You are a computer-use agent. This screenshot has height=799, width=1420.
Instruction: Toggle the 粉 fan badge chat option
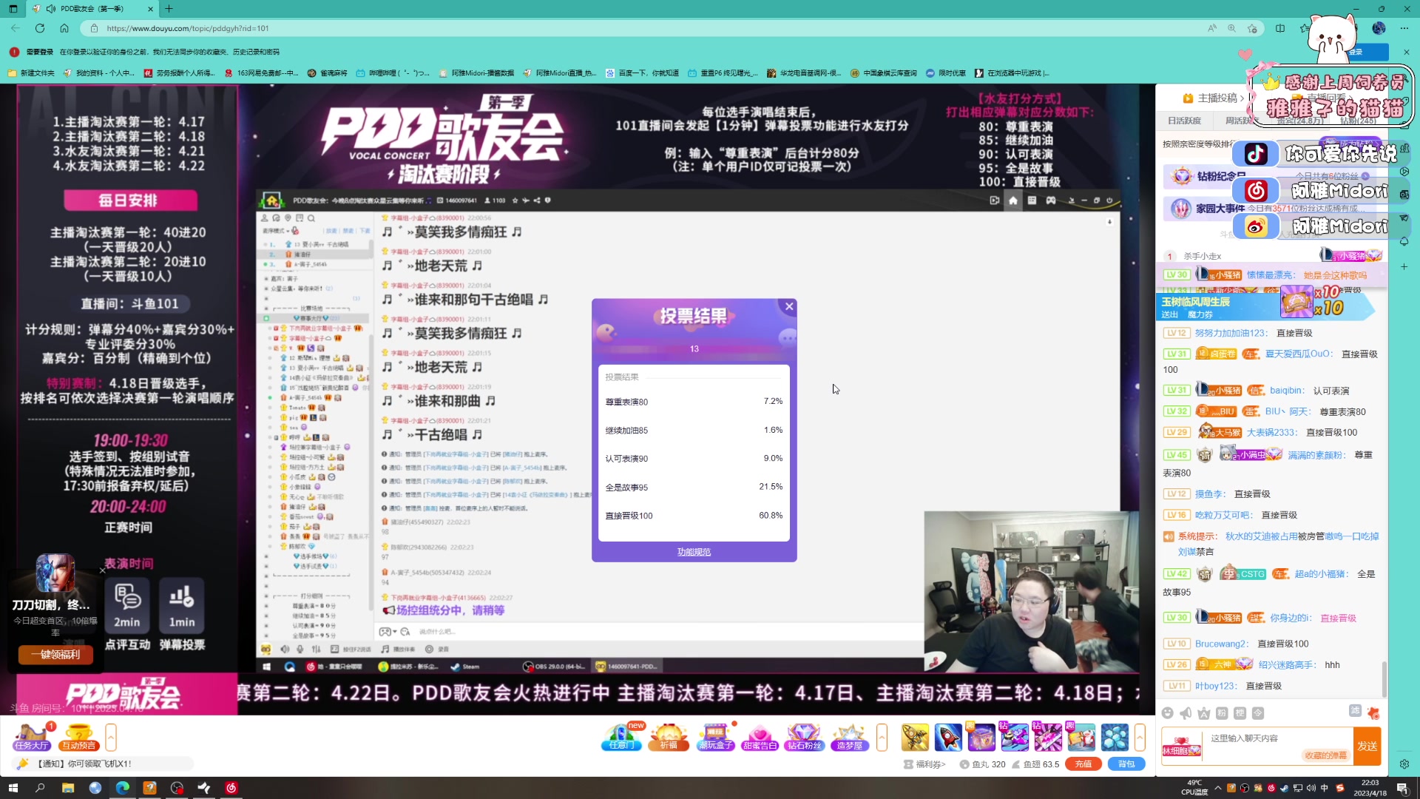click(1223, 712)
